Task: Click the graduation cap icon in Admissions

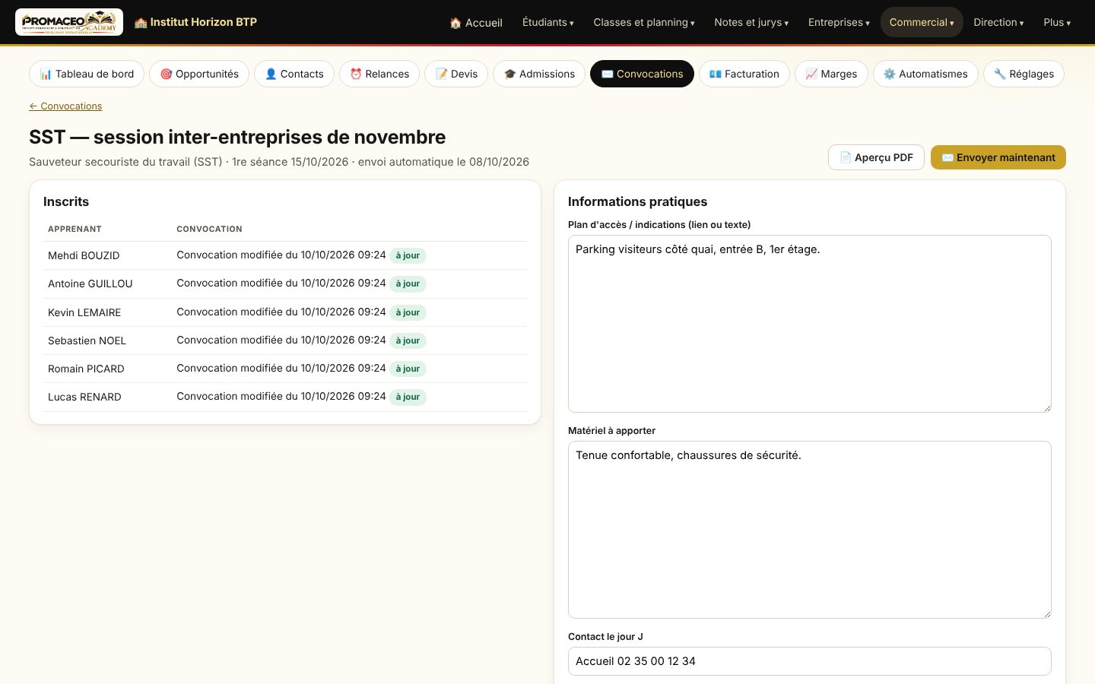Action: click(509, 74)
